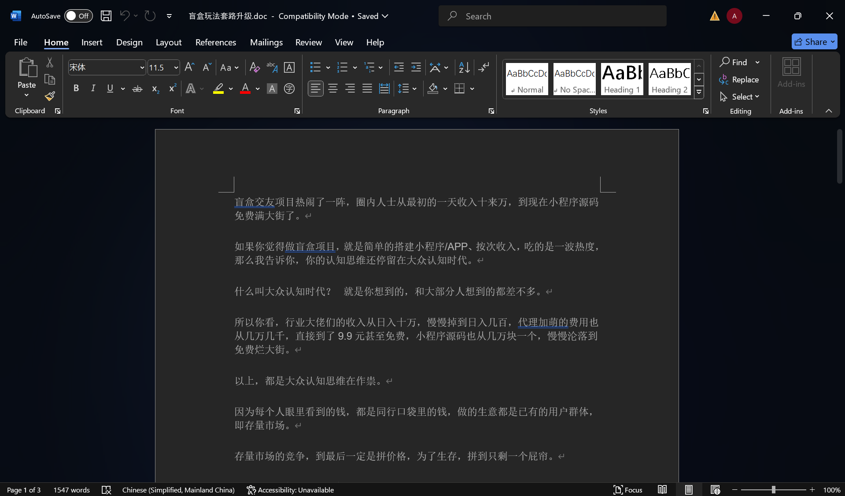Open the References tab
845x496 pixels.
216,42
